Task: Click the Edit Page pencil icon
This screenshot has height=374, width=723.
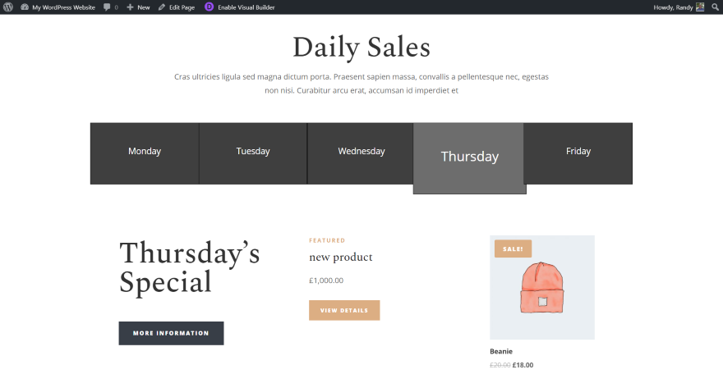Action: (x=162, y=7)
